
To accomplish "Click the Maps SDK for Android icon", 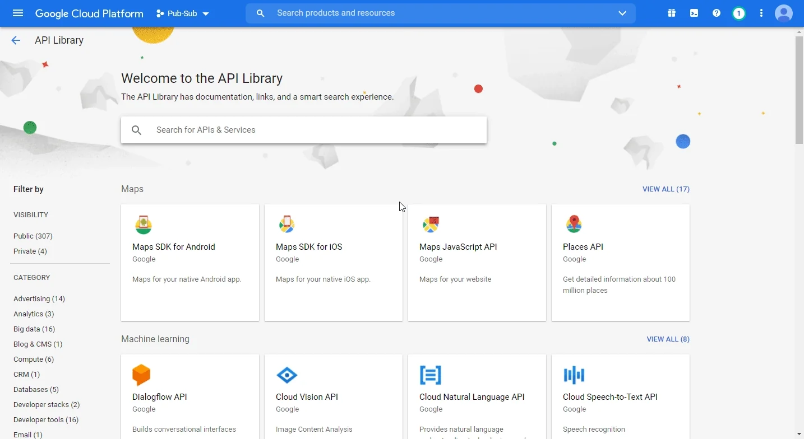I will point(144,225).
